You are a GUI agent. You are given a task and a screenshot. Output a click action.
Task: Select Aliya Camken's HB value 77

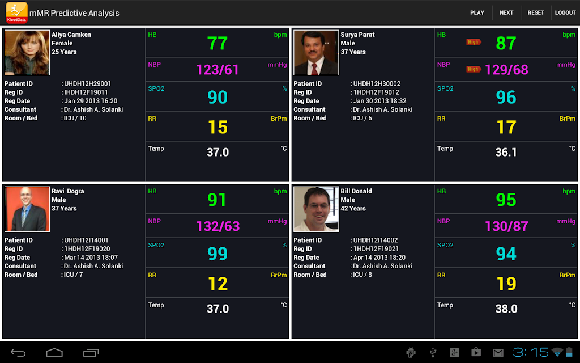(x=217, y=43)
